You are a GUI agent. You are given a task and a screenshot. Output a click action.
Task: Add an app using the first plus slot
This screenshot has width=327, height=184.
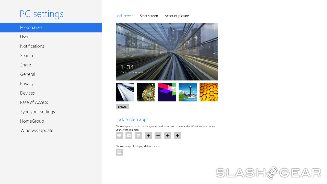(x=148, y=136)
